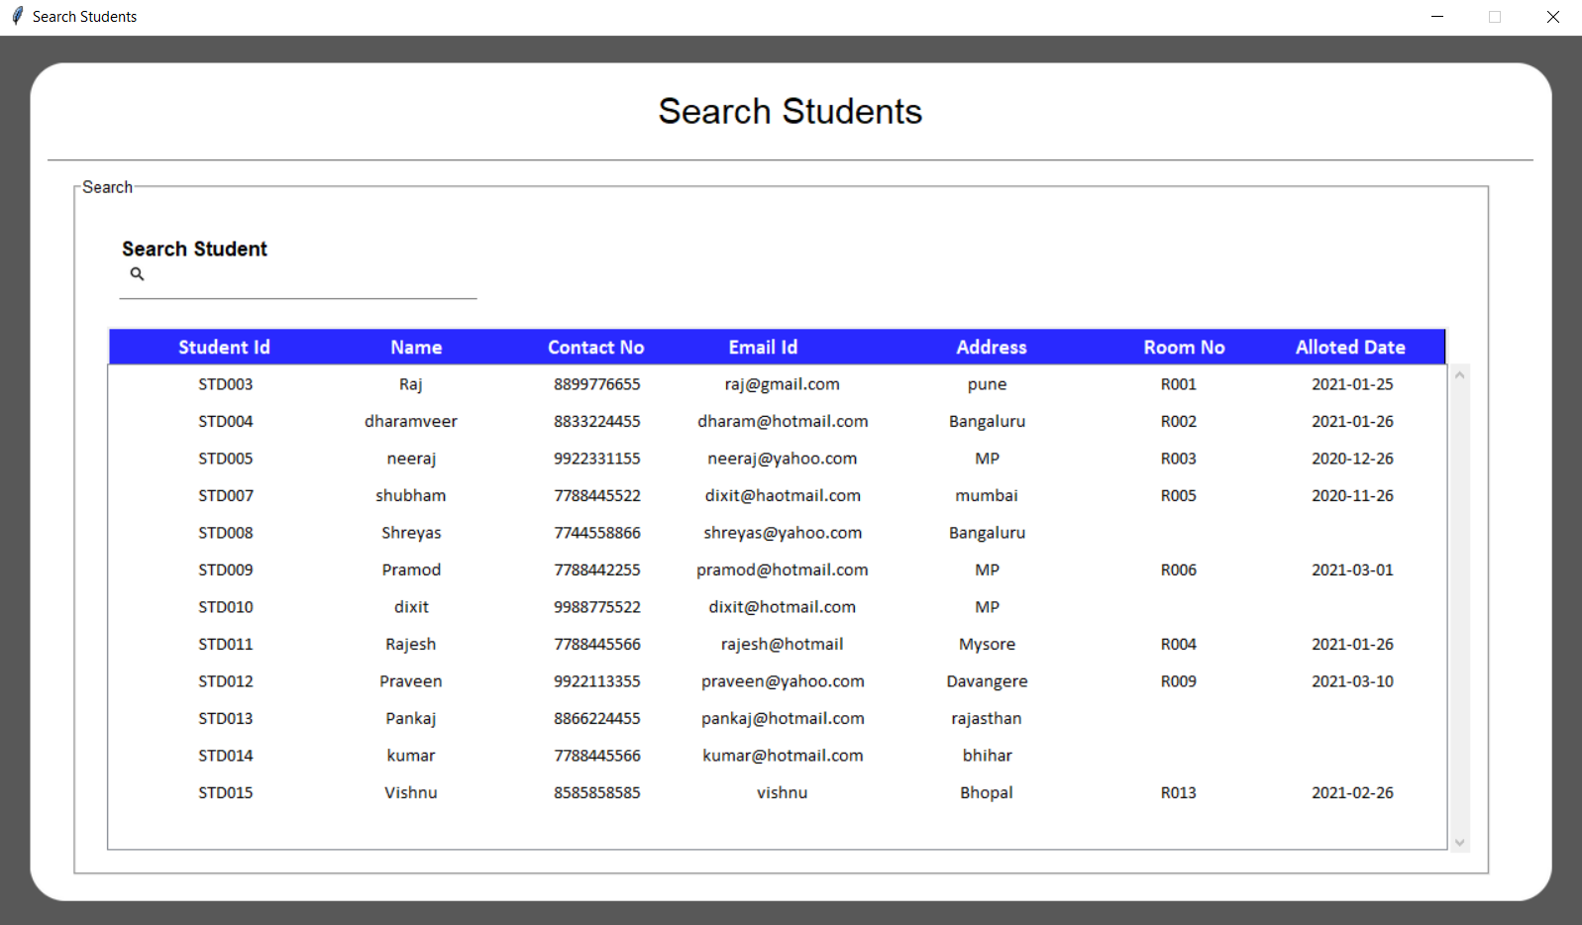
Task: Select the row for student STD003 Raj
Action: click(x=410, y=384)
